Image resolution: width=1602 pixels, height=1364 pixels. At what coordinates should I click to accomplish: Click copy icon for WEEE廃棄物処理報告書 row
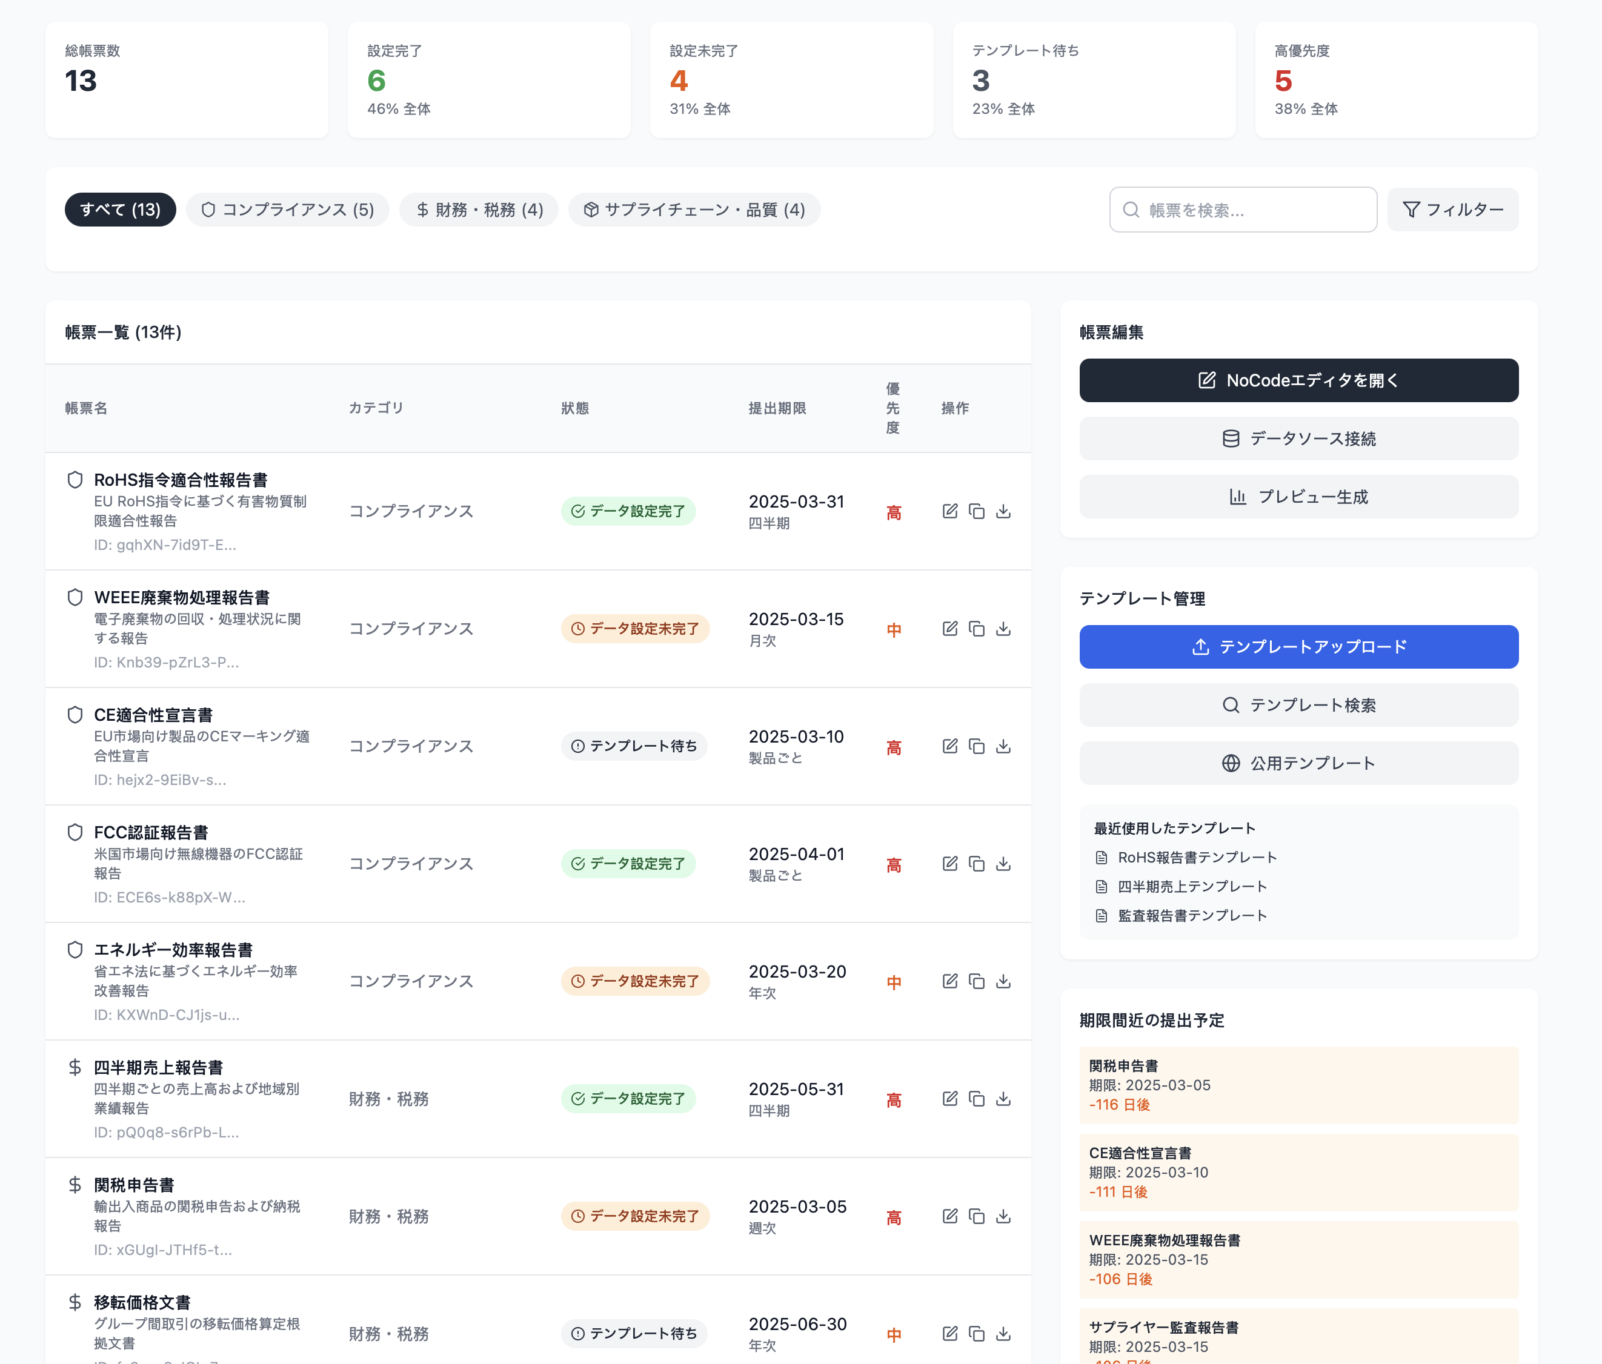coord(977,628)
